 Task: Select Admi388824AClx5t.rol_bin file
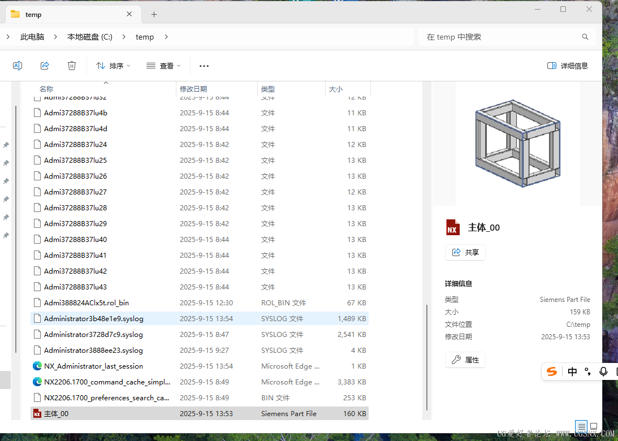[200, 302]
